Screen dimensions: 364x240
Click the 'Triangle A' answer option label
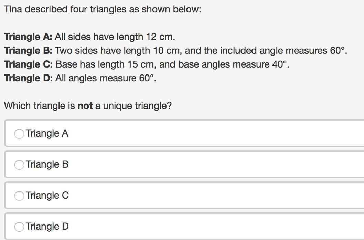click(47, 133)
